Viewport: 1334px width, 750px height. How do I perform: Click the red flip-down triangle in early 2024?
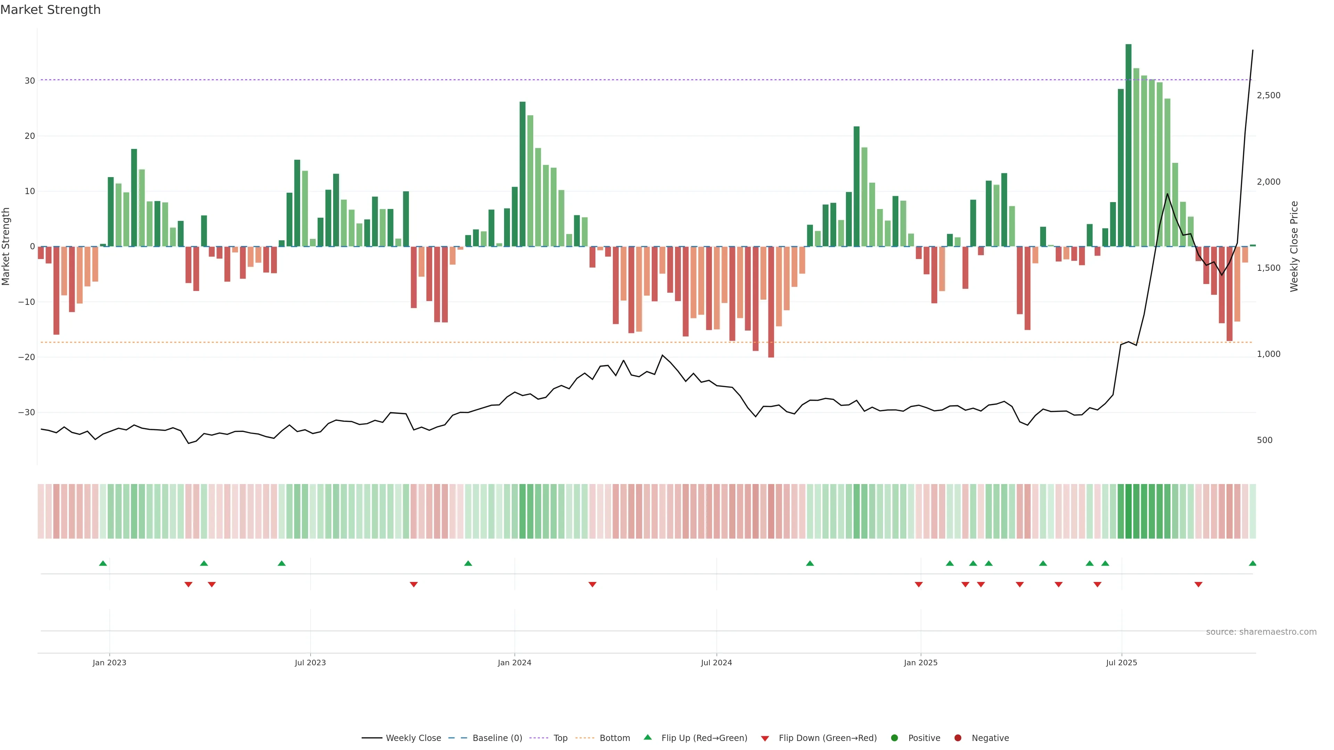[592, 584]
